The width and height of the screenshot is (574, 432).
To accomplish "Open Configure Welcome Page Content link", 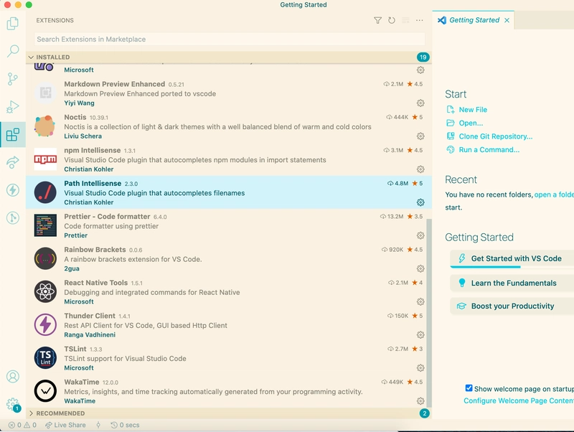I will tap(519, 400).
